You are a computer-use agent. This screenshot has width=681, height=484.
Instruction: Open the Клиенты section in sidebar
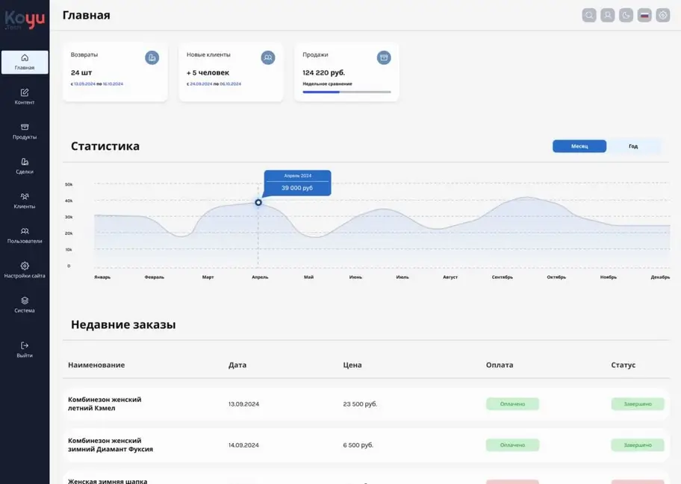[25, 201]
